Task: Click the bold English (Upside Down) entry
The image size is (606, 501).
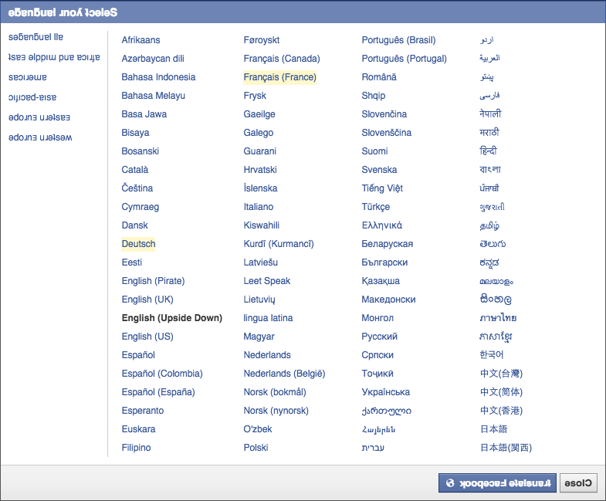Action: [x=171, y=318]
